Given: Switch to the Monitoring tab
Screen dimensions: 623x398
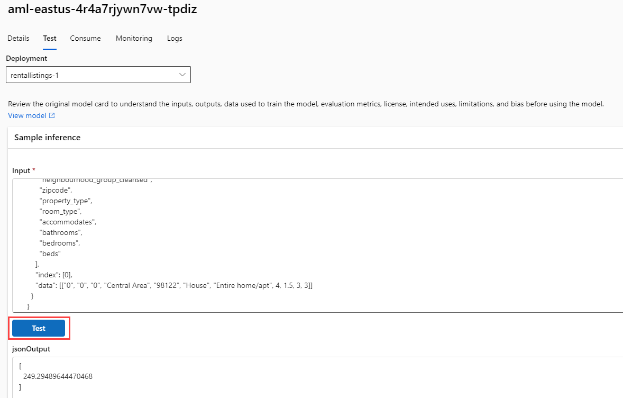Looking at the screenshot, I should [134, 38].
